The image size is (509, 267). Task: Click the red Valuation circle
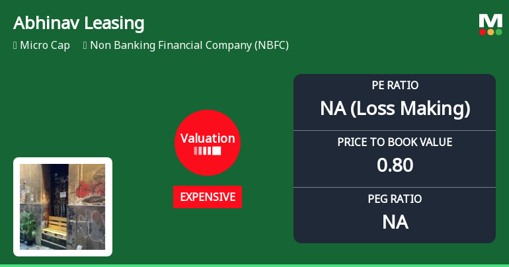coord(208,142)
